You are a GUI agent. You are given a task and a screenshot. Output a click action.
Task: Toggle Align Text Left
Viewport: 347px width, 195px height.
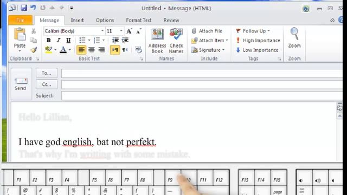[81, 50]
